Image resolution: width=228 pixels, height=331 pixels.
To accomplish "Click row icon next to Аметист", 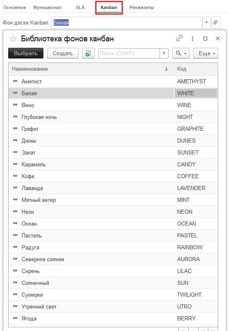I will click(15, 81).
